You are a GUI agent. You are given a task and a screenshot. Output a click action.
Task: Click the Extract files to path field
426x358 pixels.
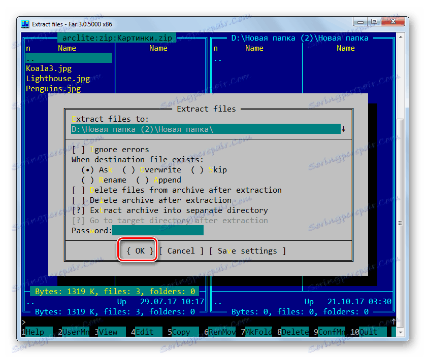(x=206, y=129)
